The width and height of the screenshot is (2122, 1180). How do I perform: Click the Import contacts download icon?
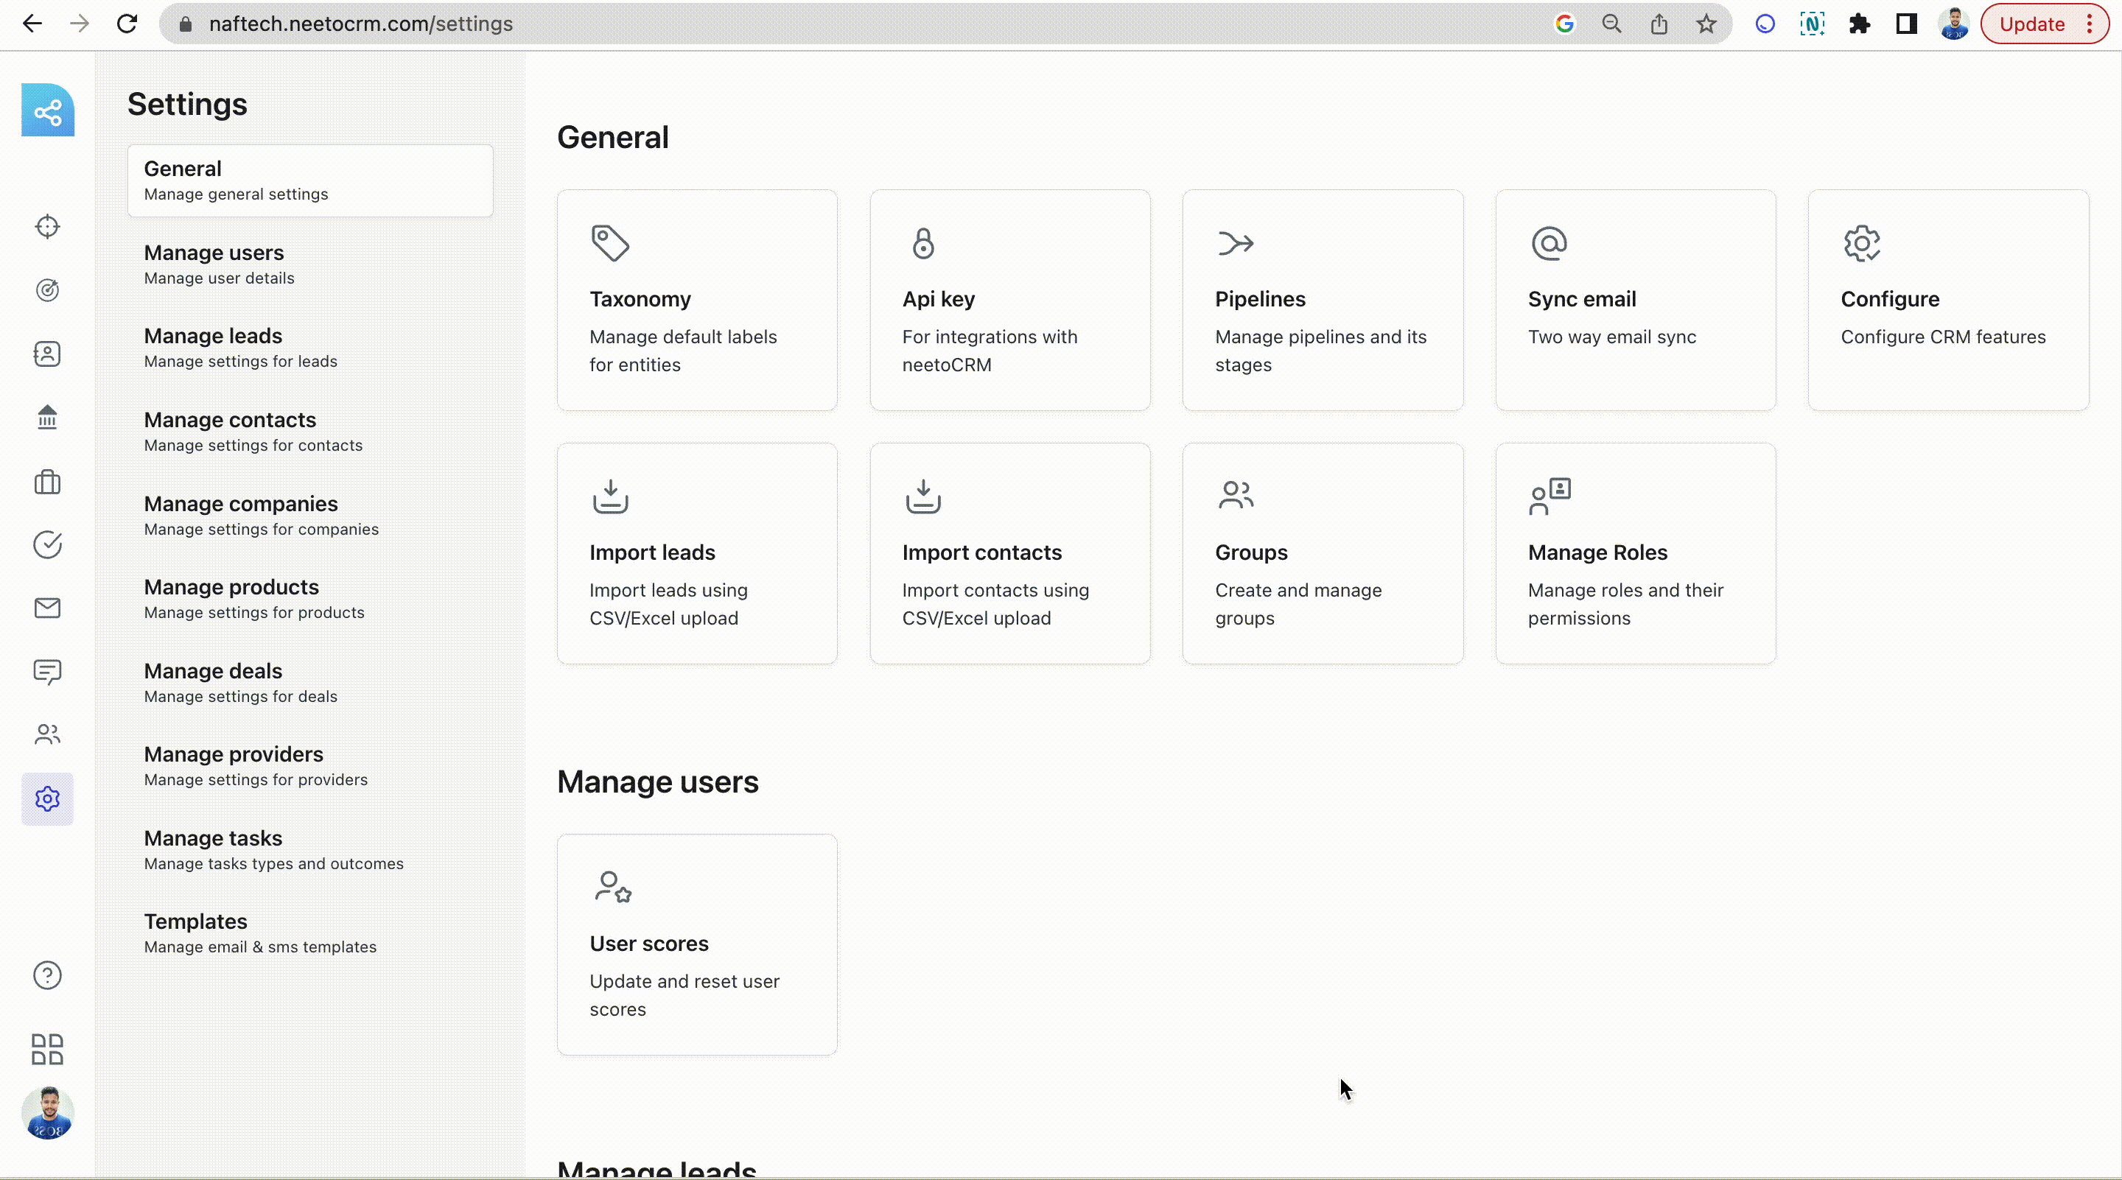tap(923, 496)
